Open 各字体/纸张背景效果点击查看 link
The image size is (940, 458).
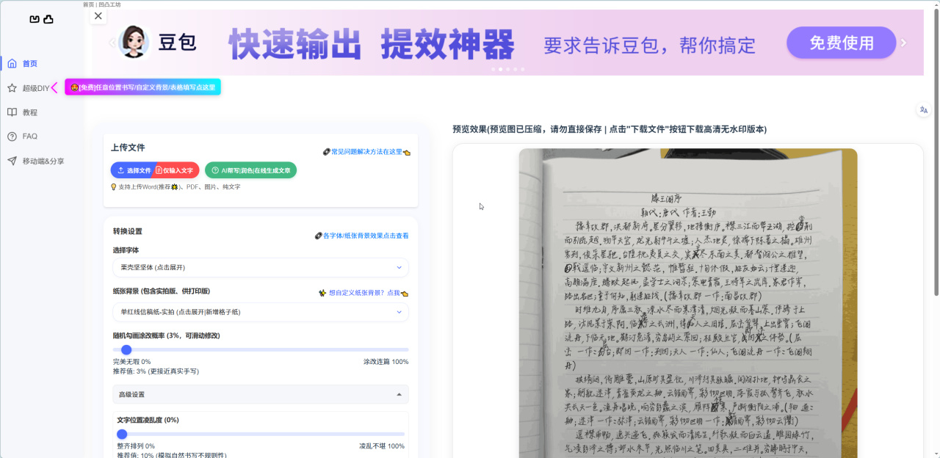[362, 236]
